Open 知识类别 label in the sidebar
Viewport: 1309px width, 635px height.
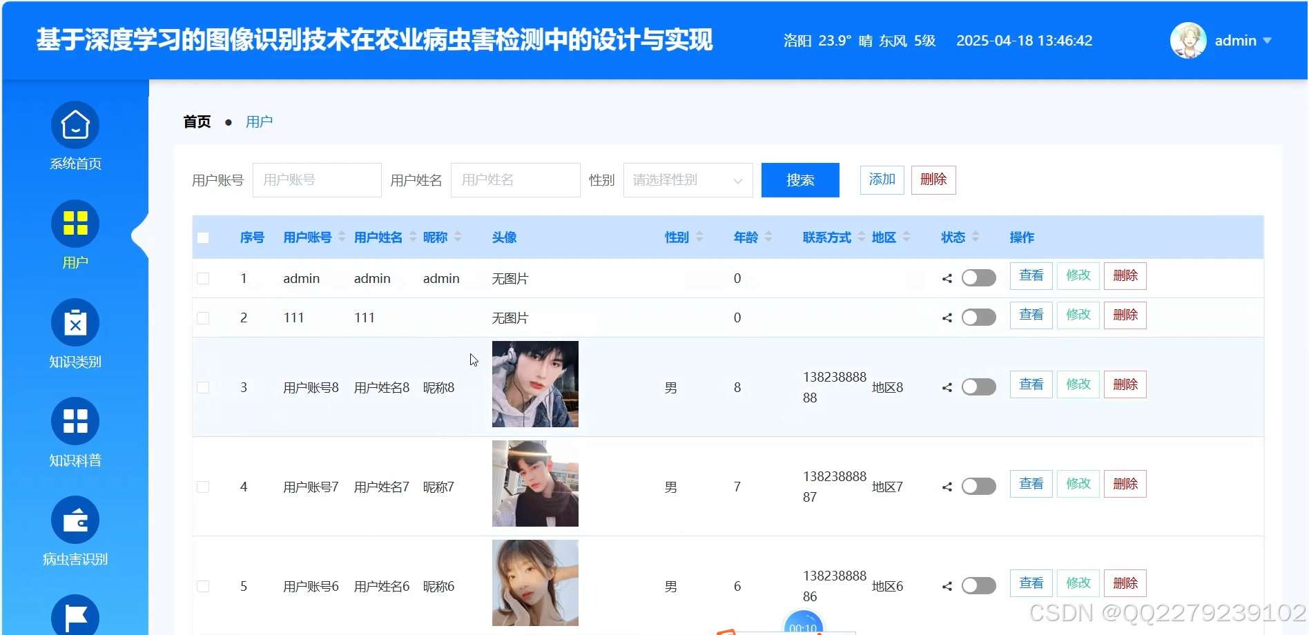click(x=75, y=362)
